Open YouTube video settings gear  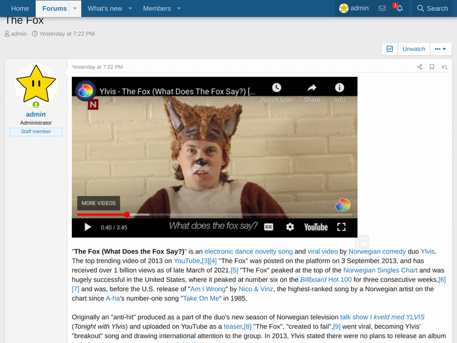coord(290,227)
